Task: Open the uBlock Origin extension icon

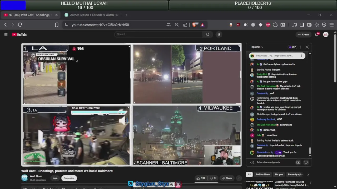Action: click(238, 25)
